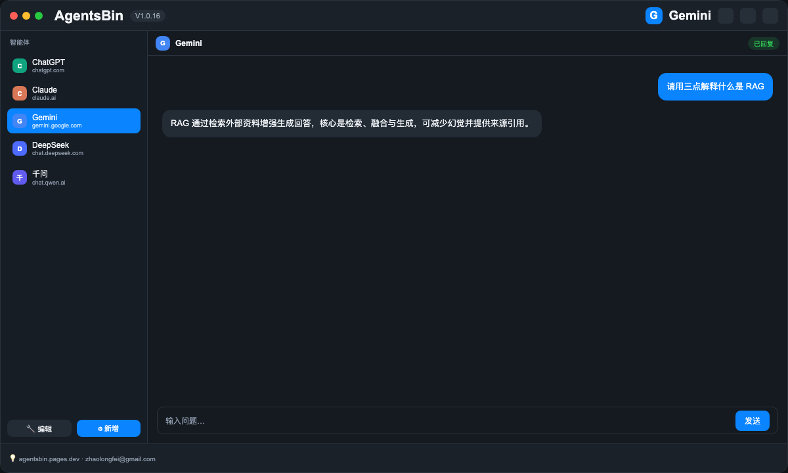
Task: Click the Gemini name in chat header
Action: pyautogui.click(x=188, y=43)
